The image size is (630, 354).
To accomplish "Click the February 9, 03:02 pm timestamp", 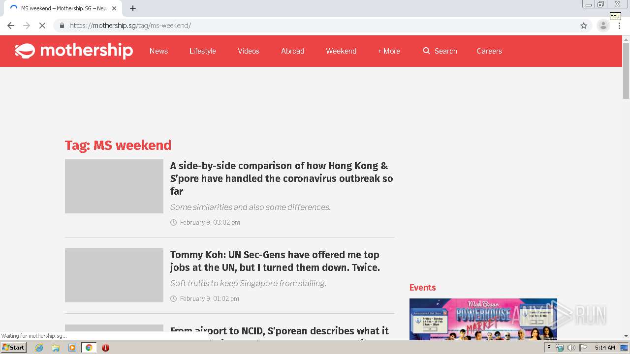I will point(210,223).
